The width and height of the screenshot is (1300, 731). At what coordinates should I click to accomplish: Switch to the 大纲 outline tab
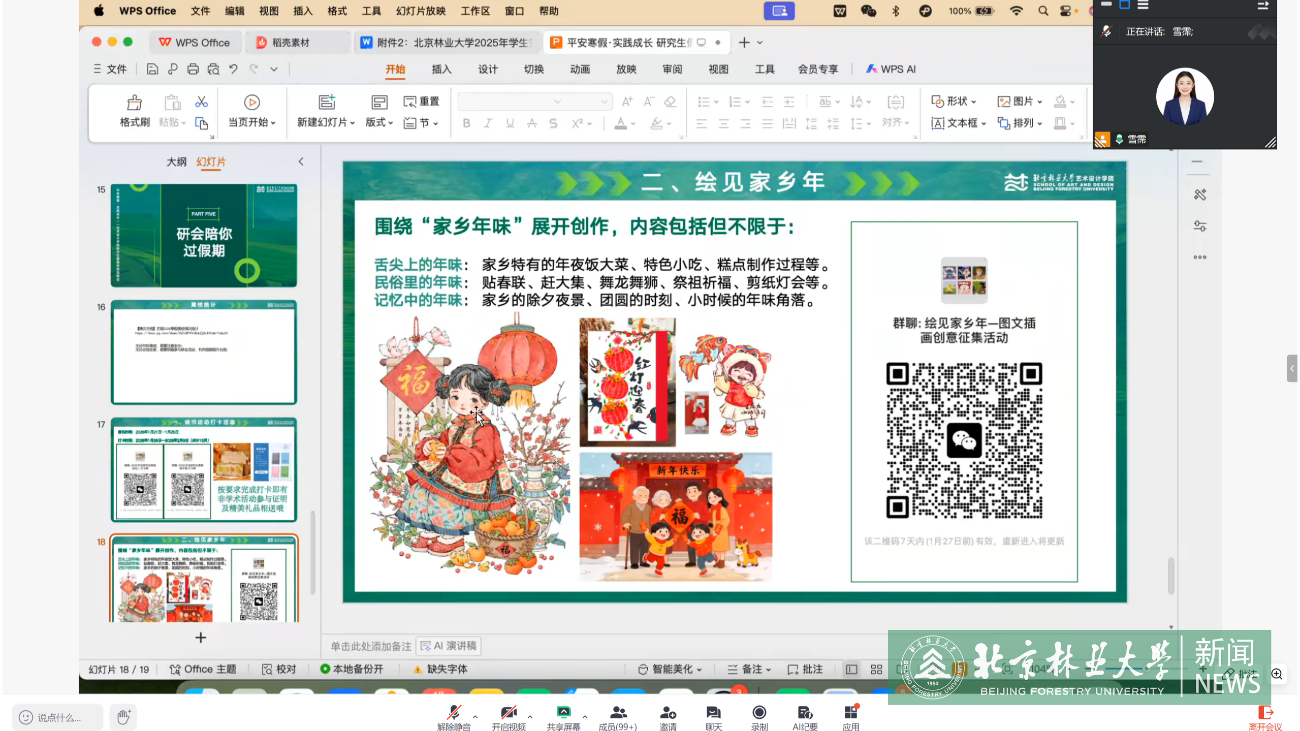point(176,162)
